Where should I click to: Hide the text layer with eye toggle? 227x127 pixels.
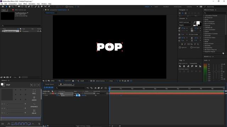coord(43,93)
